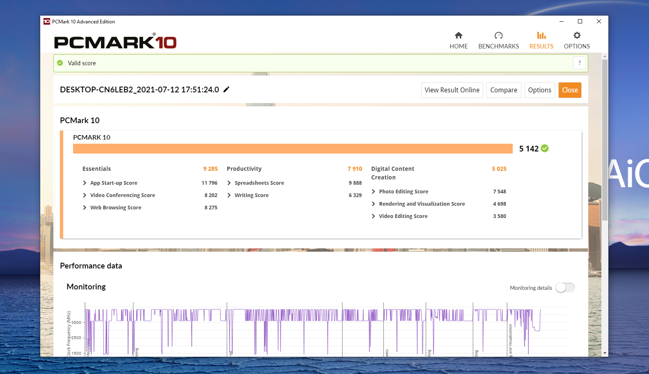Click the Video Editing value 3 580
Screen dimensions: 649x374
pos(500,216)
